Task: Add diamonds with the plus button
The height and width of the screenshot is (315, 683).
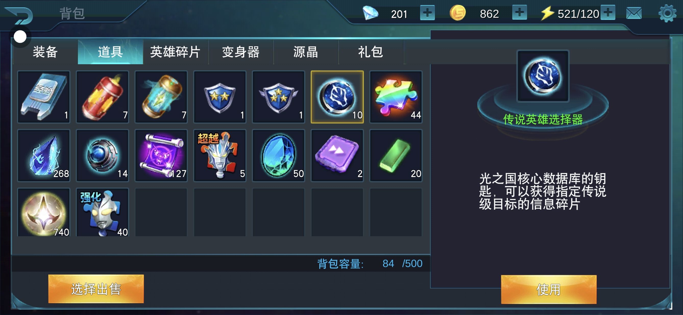Action: 427,13
